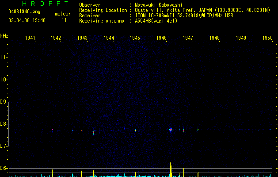
Task: Click the 1943 time axis label
Action: click(x=83, y=38)
